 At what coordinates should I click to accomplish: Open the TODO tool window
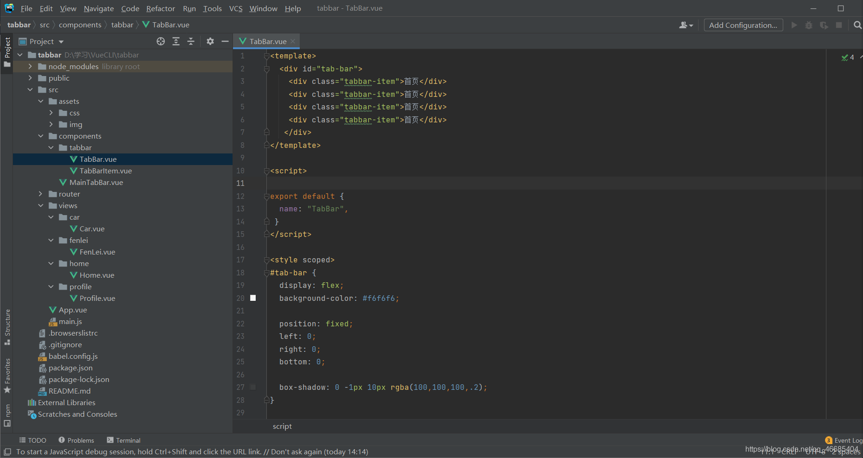click(33, 440)
